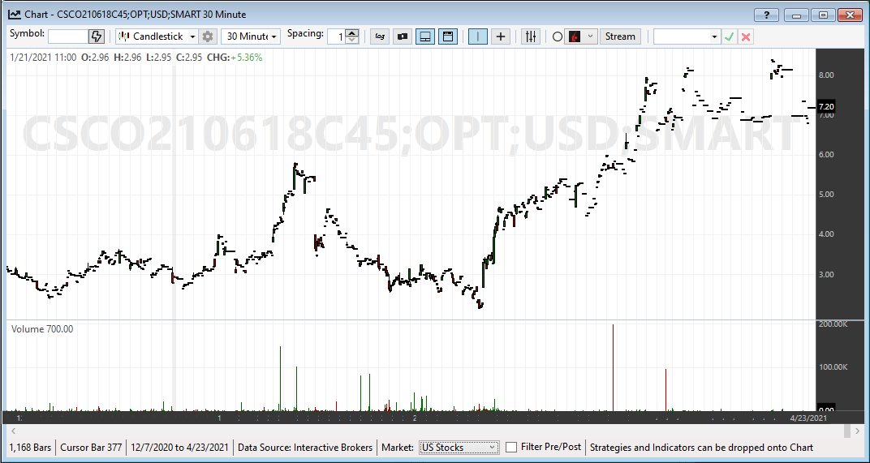
Task: Click the chart icon in the title bar
Action: click(x=15, y=15)
